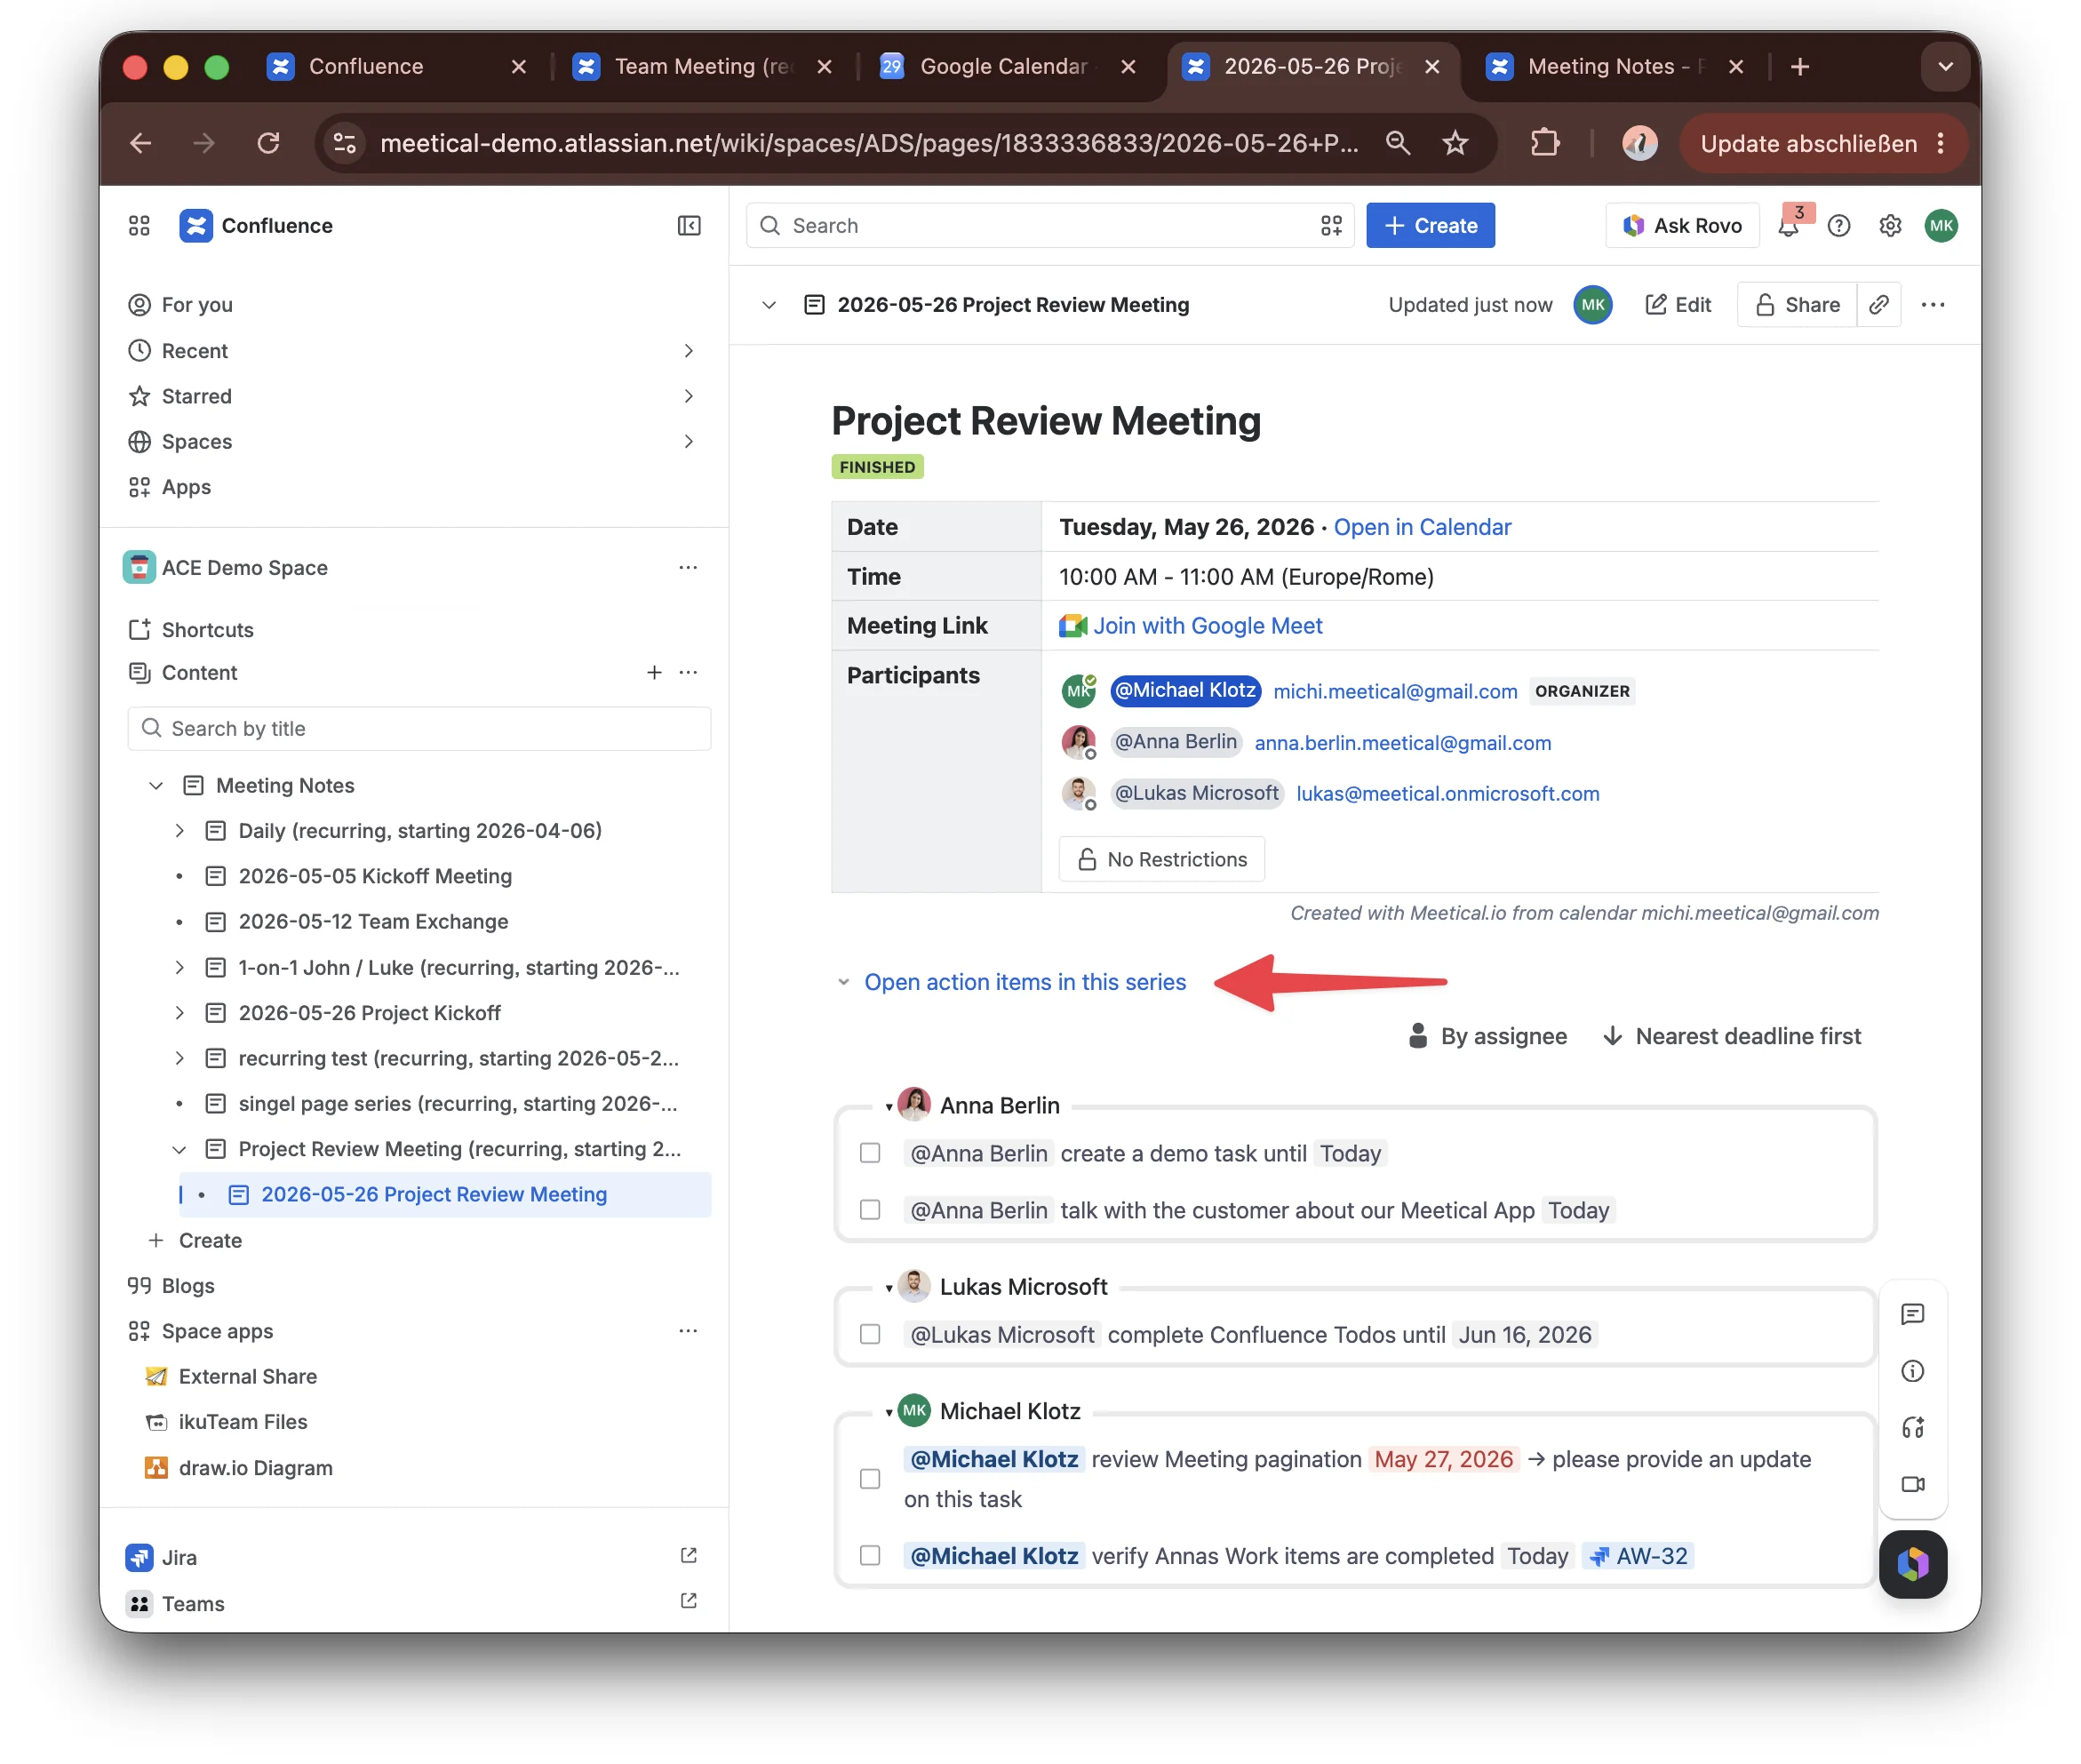The image size is (2081, 1764).
Task: Open the notifications bell
Action: click(1788, 226)
